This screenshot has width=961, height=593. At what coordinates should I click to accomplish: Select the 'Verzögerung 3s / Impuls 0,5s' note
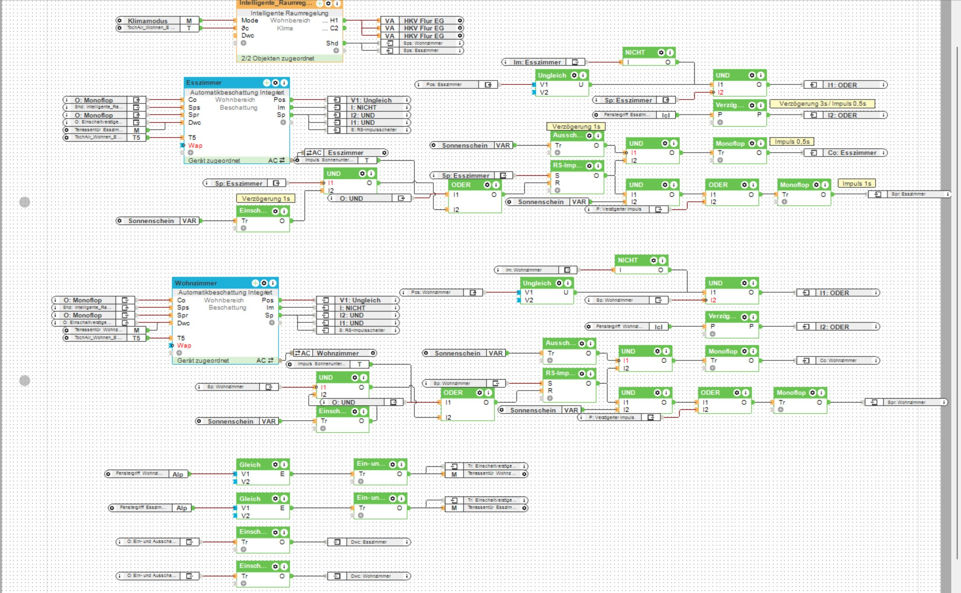click(x=822, y=104)
